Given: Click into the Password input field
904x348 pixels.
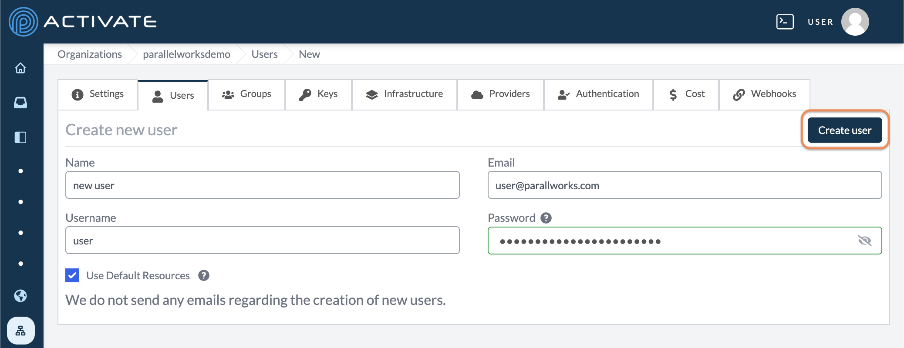Looking at the screenshot, I should (685, 241).
